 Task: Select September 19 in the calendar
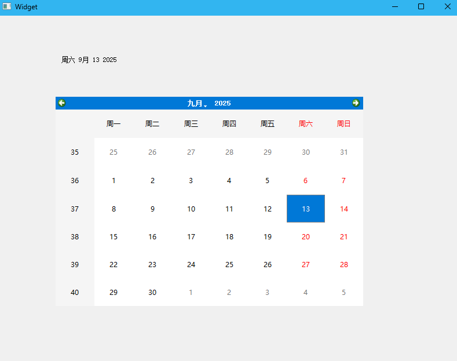click(x=268, y=237)
